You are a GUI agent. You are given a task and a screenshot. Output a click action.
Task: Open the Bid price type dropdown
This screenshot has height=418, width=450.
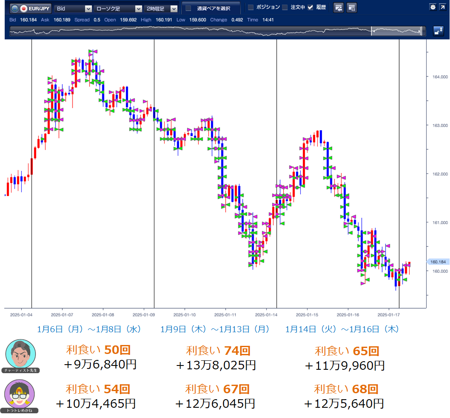tap(73, 9)
